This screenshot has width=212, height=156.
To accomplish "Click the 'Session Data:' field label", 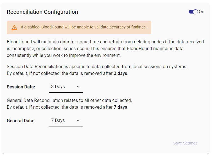I will pos(21,87).
